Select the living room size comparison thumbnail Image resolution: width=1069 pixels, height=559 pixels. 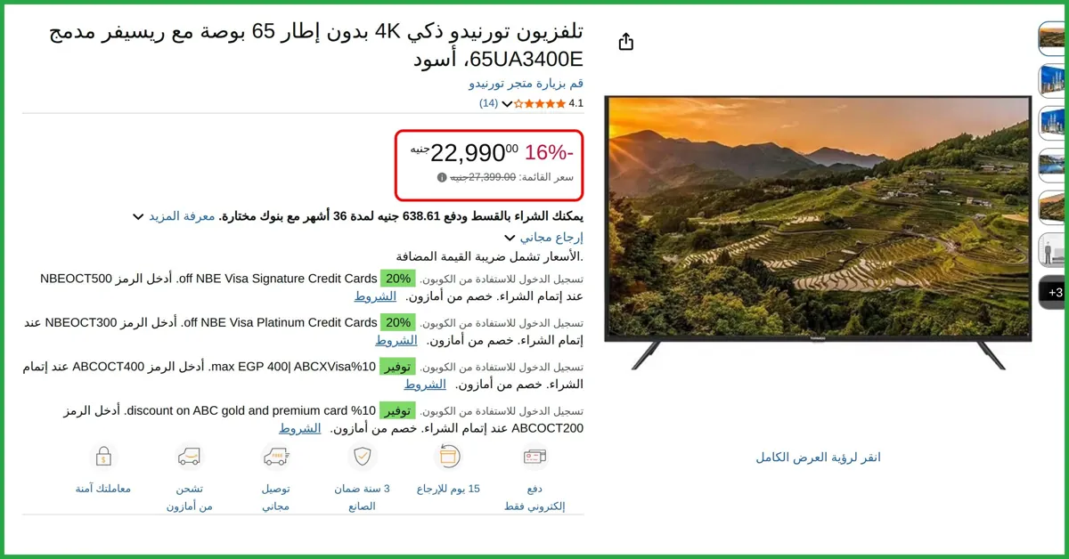pyautogui.click(x=1054, y=249)
